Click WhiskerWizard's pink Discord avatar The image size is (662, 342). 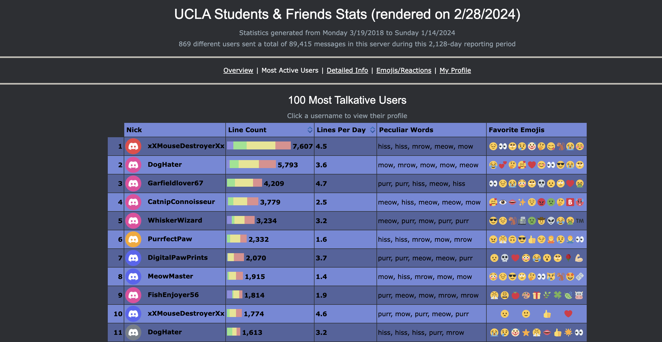[133, 221]
